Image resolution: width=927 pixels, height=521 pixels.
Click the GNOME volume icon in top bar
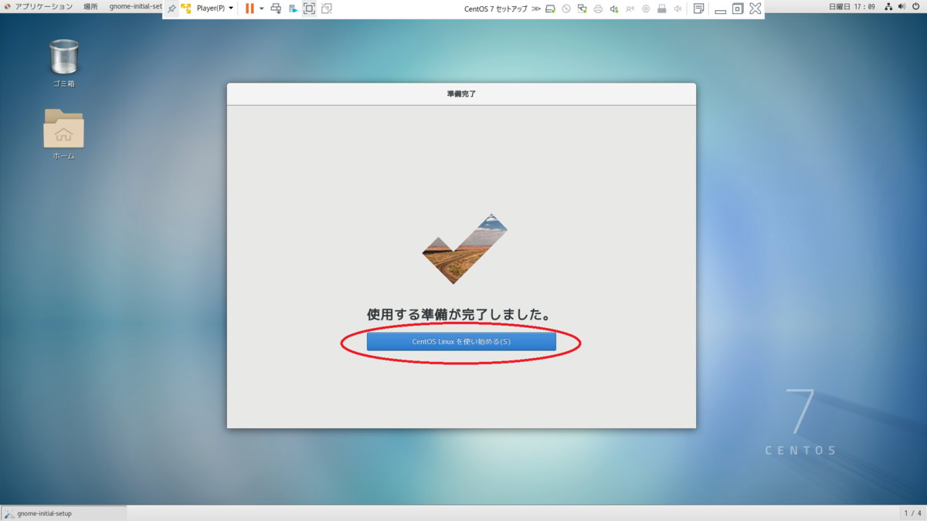902,6
